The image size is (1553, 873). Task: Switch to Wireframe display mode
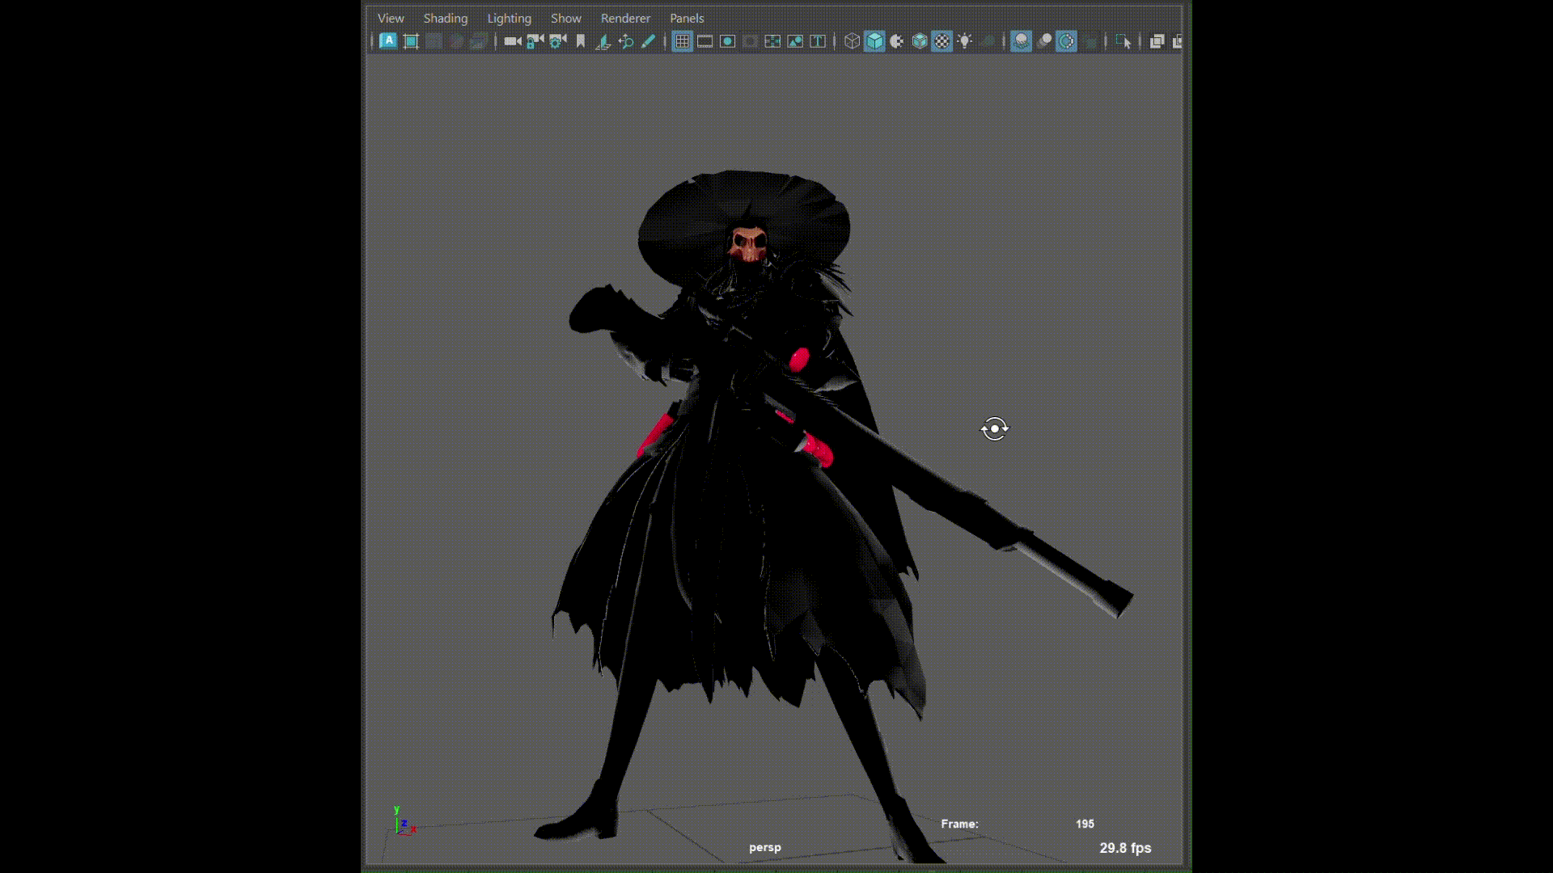(x=852, y=41)
